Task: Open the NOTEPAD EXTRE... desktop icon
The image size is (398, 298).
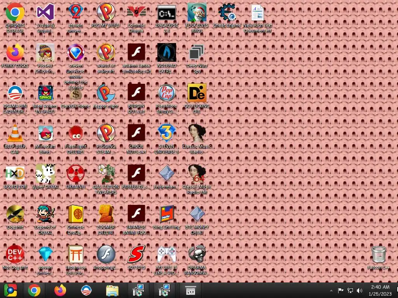Action: coord(166,58)
